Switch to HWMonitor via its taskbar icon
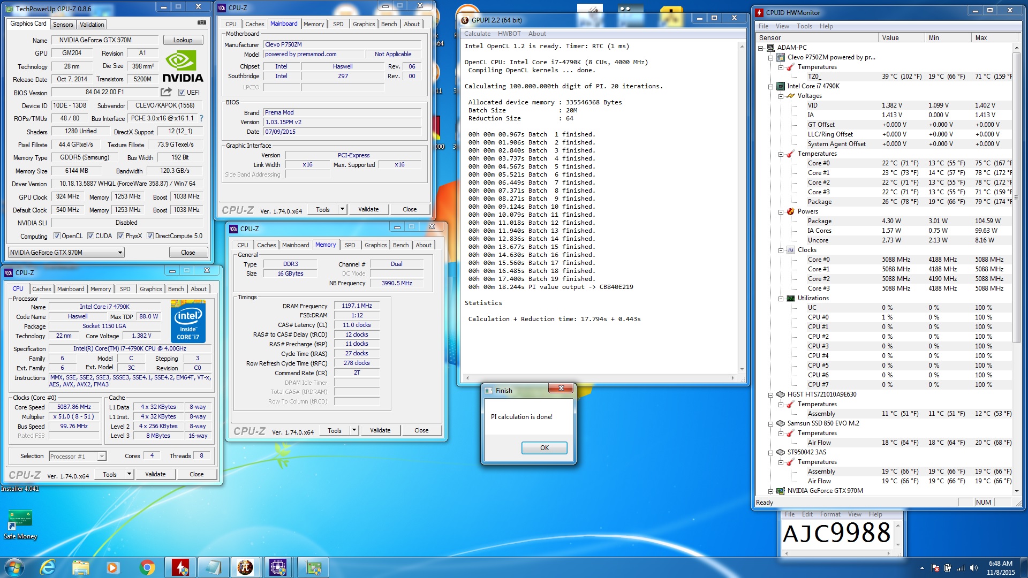The height and width of the screenshot is (578, 1028). 180,567
